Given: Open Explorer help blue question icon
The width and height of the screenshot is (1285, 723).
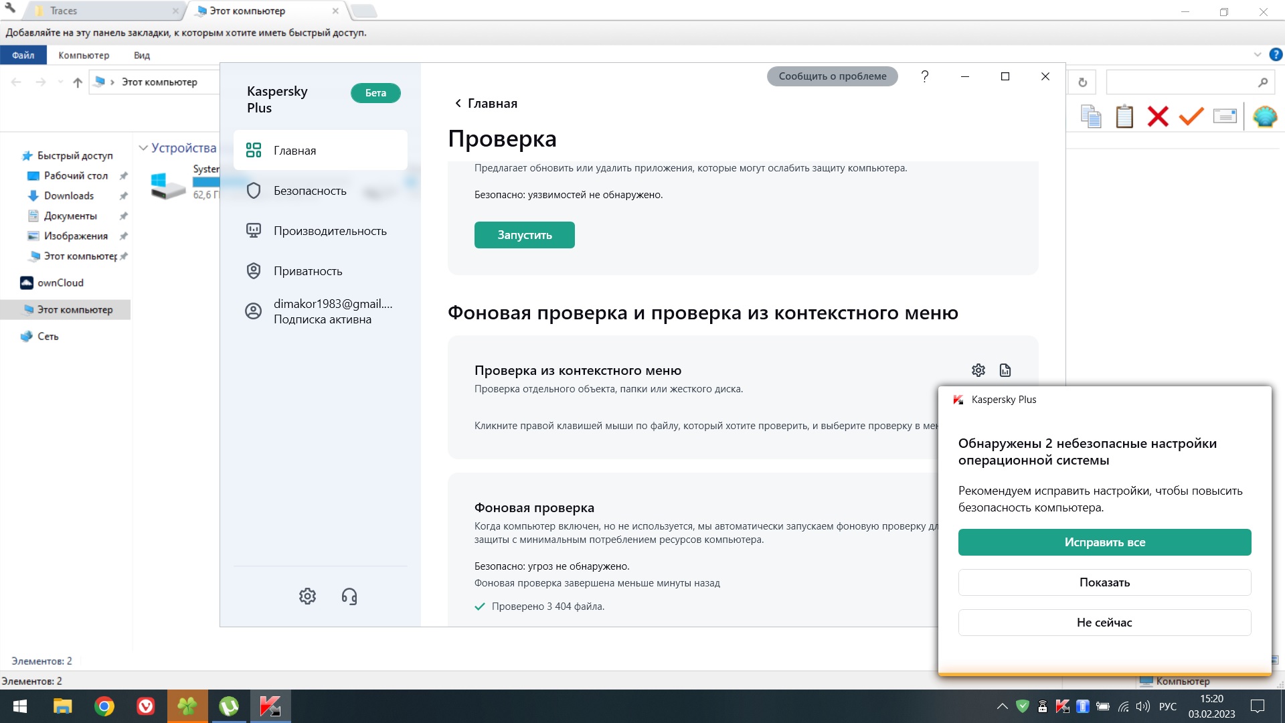Looking at the screenshot, I should coord(1276,55).
